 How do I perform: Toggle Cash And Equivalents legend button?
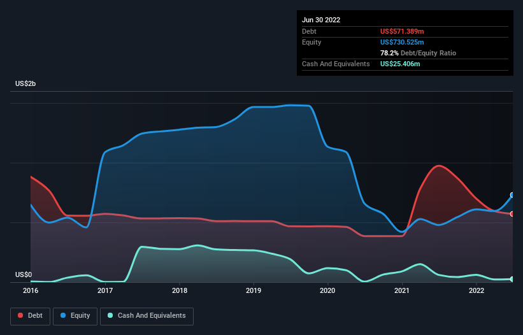click(x=147, y=316)
